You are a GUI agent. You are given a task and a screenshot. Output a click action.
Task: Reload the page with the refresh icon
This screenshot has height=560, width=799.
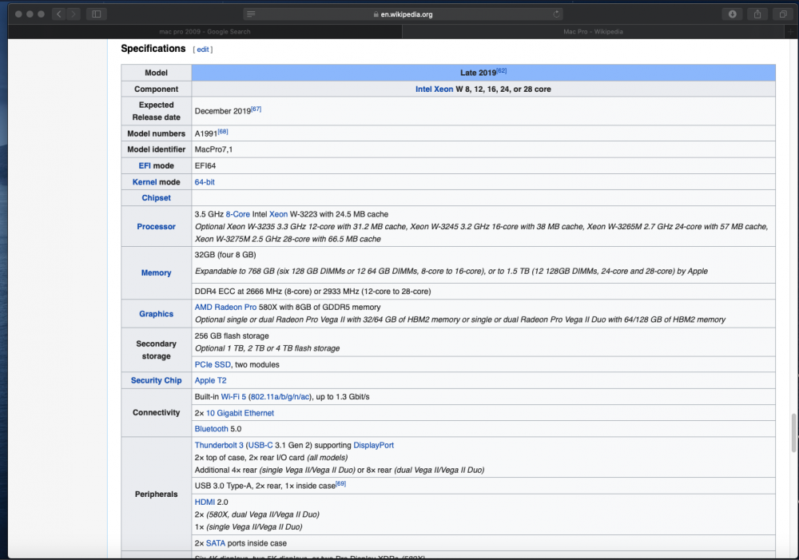(556, 14)
